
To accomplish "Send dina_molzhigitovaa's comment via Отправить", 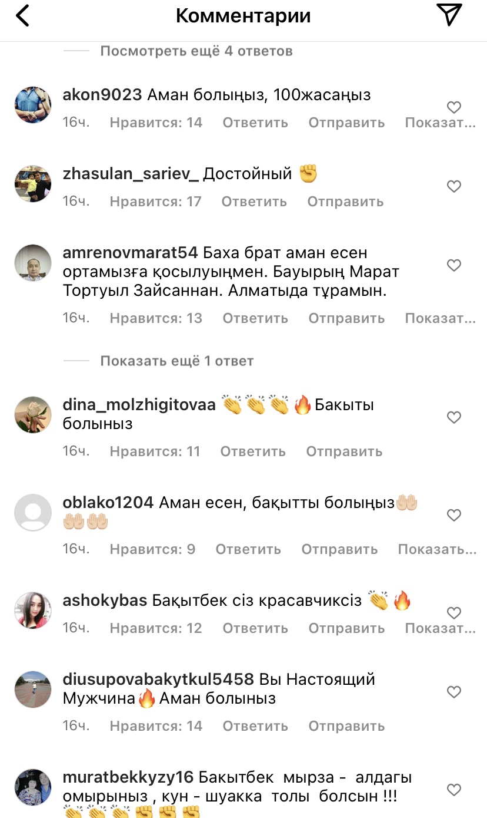I will pyautogui.click(x=344, y=451).
